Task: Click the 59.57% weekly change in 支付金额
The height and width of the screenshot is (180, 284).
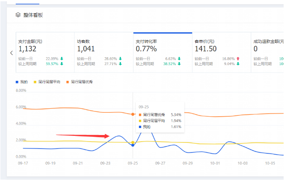Action: tap(52, 64)
